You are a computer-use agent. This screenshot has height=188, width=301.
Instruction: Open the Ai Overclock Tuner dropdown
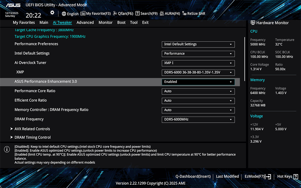(x=198, y=63)
